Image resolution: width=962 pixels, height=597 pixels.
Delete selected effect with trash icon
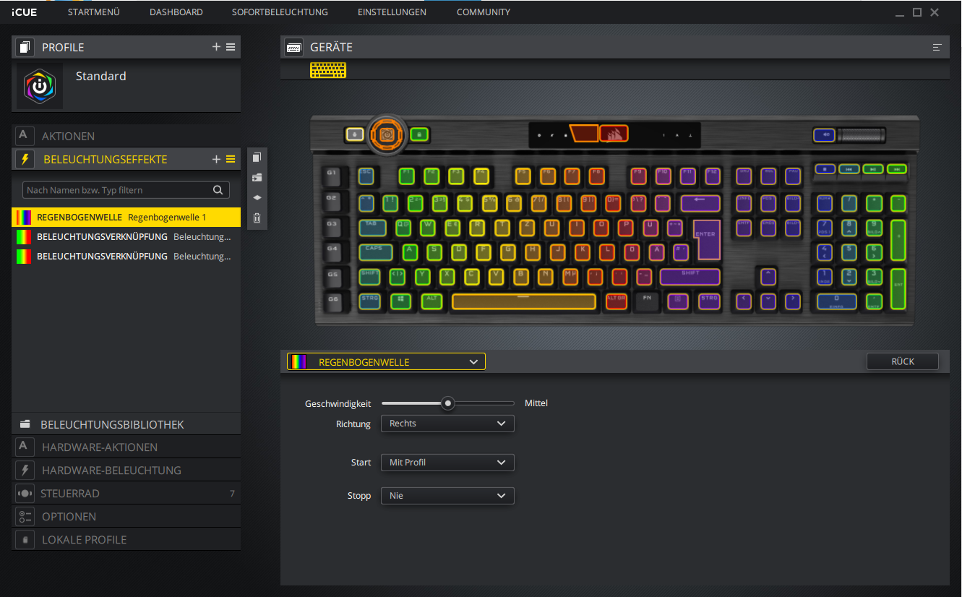[x=257, y=218]
